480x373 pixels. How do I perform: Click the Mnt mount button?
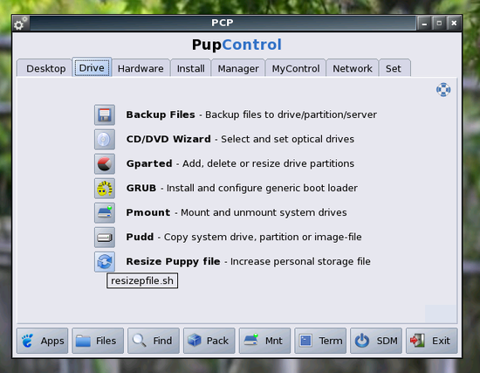[x=264, y=341]
